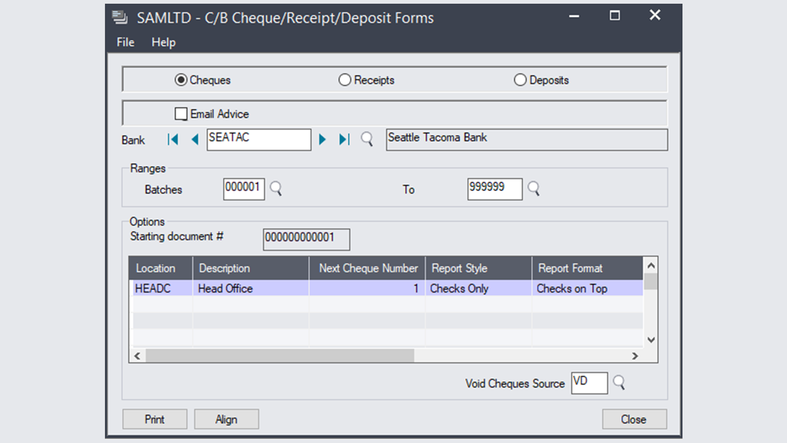Image resolution: width=787 pixels, height=443 pixels.
Task: Open the finder for the To batch field
Action: tap(535, 189)
